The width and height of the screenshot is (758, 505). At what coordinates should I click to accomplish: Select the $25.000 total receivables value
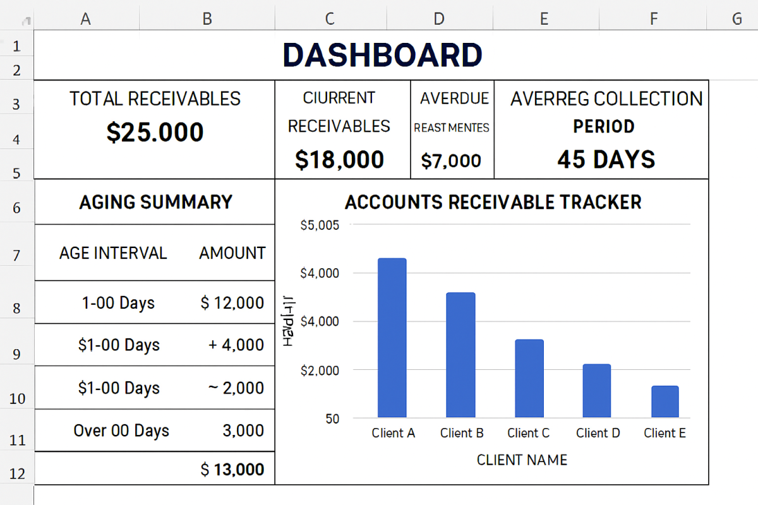coord(155,133)
